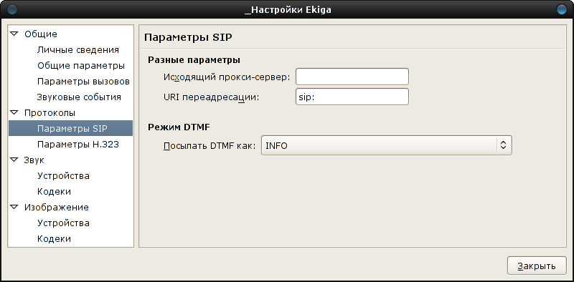Click the Исходящий прокси-сервер input field
Viewport: 574px width, 282px height.
[352, 77]
